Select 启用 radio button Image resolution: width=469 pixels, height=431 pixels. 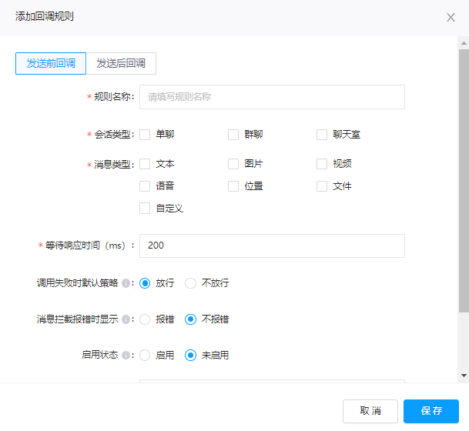coord(145,356)
